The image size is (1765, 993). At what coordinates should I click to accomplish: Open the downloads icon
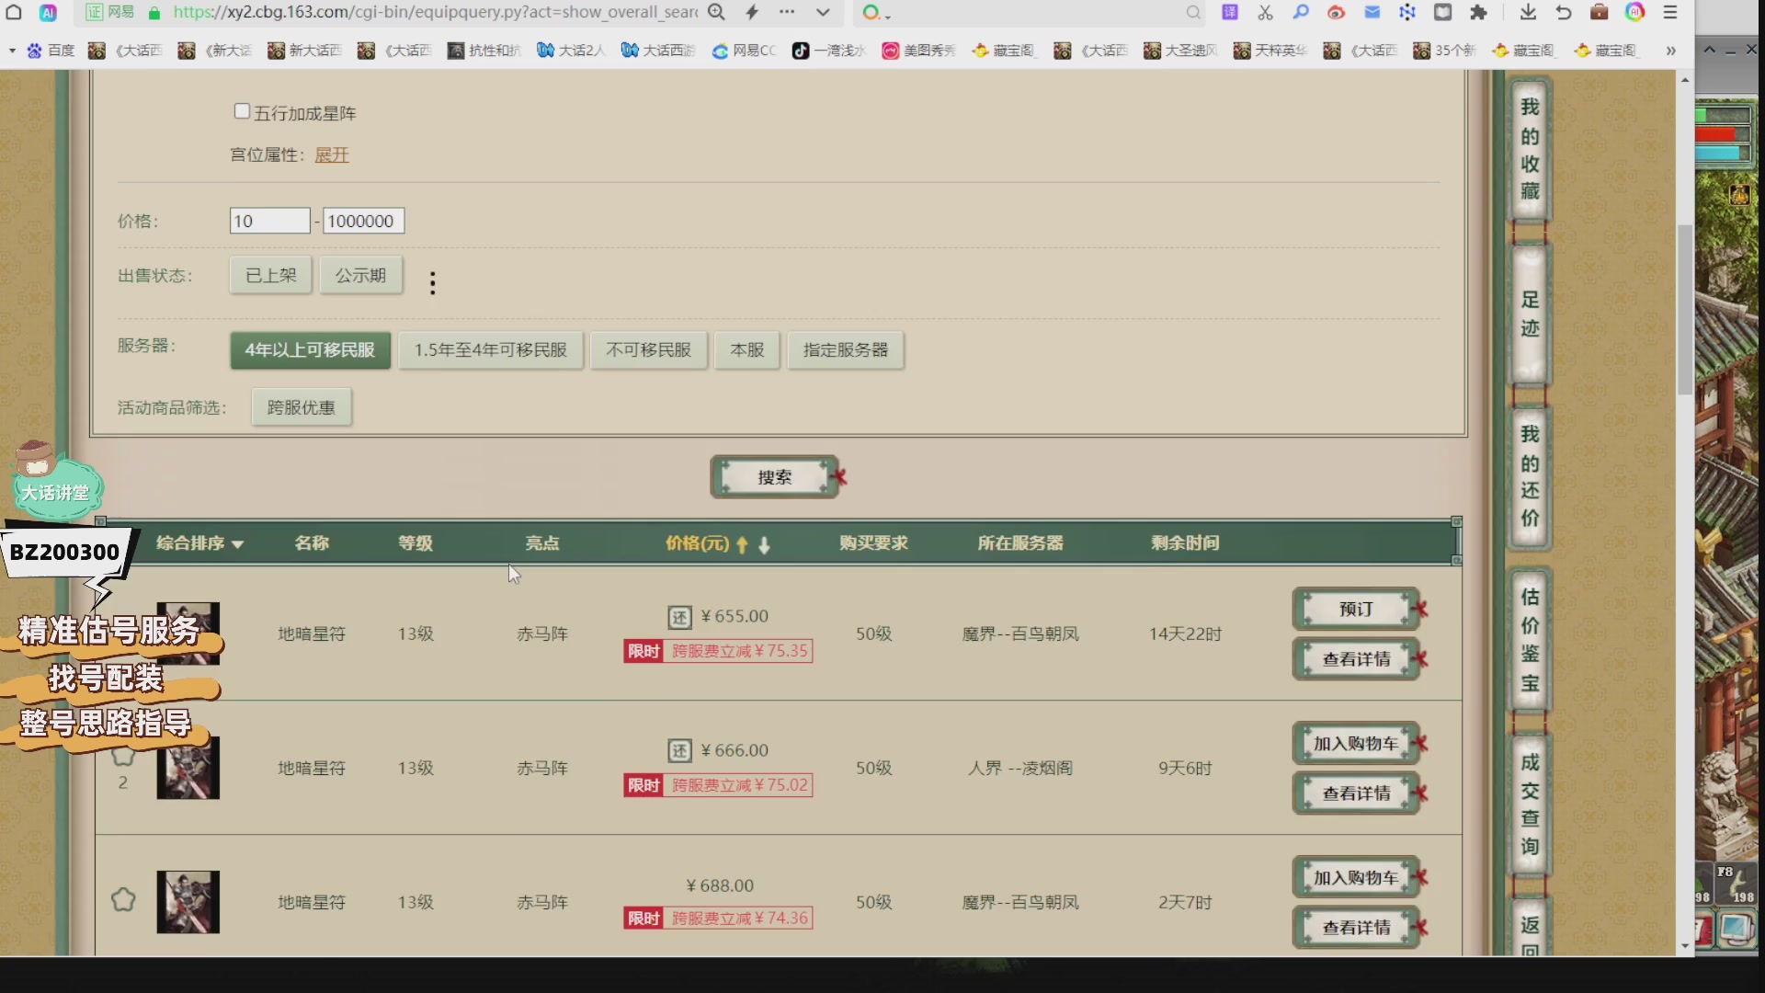(x=1528, y=12)
